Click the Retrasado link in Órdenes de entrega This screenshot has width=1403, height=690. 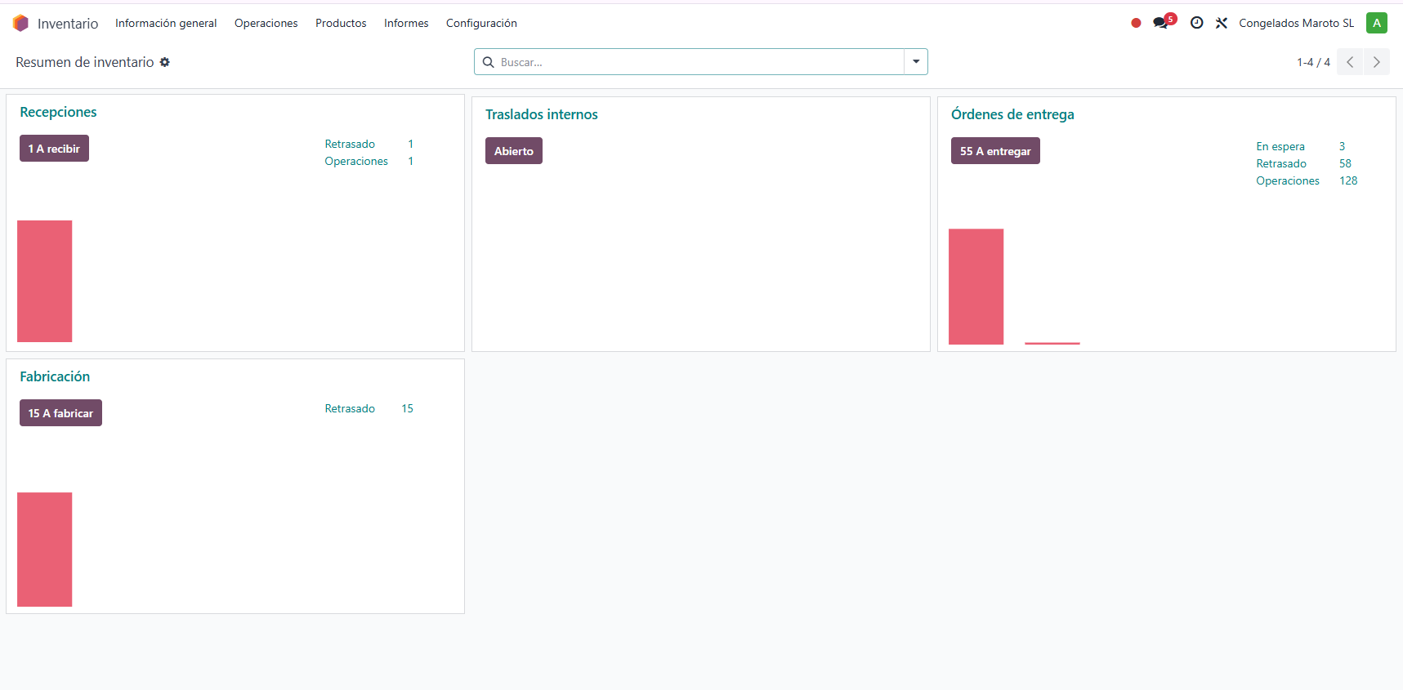tap(1280, 163)
